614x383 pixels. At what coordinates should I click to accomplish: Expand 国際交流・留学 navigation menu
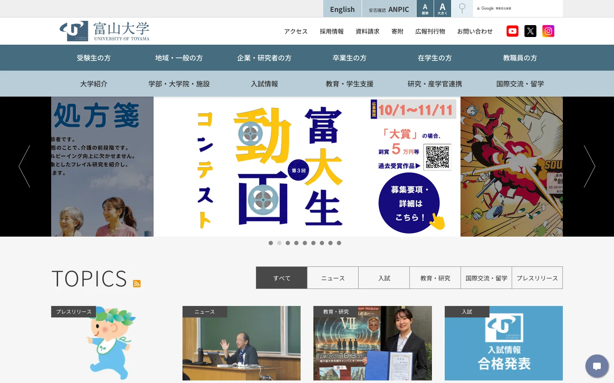click(520, 84)
